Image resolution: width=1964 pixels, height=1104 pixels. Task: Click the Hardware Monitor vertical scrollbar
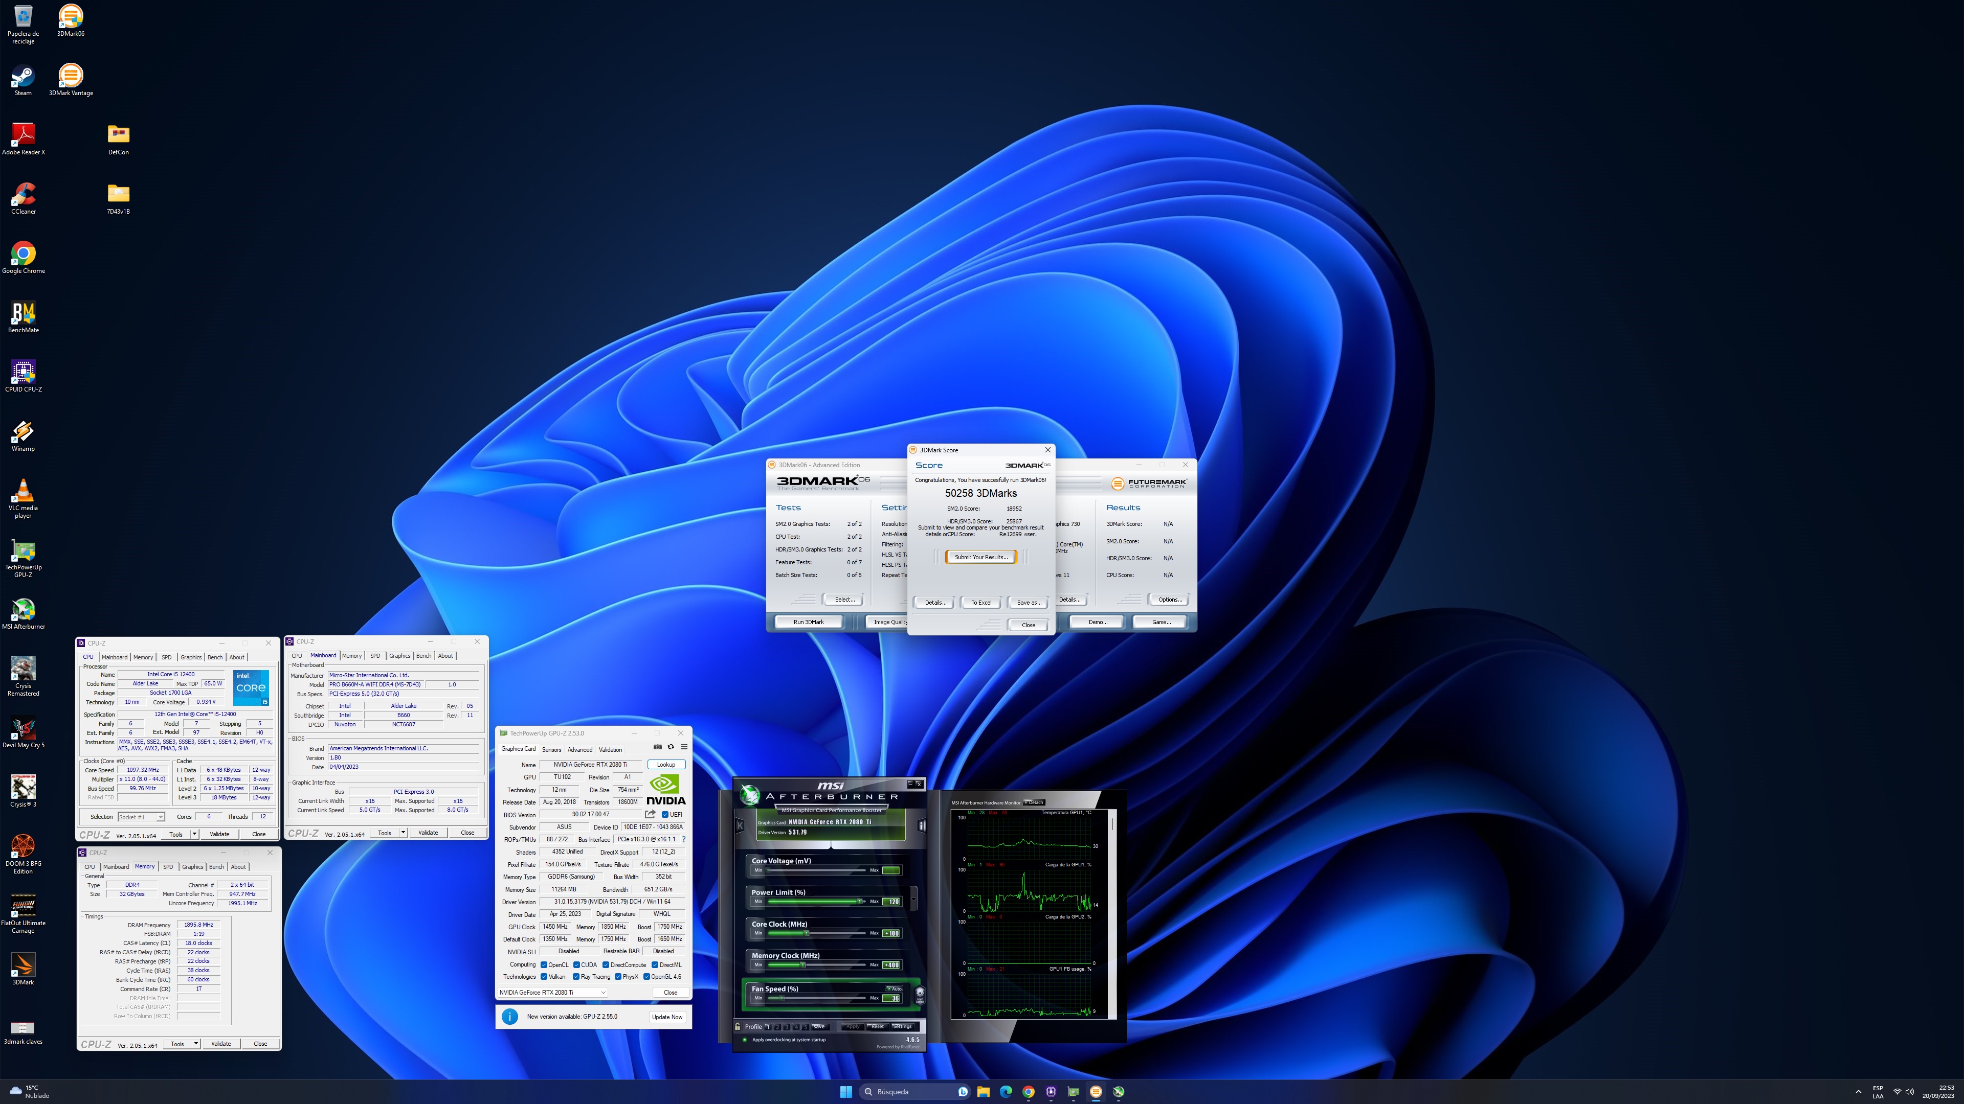[x=1113, y=914]
